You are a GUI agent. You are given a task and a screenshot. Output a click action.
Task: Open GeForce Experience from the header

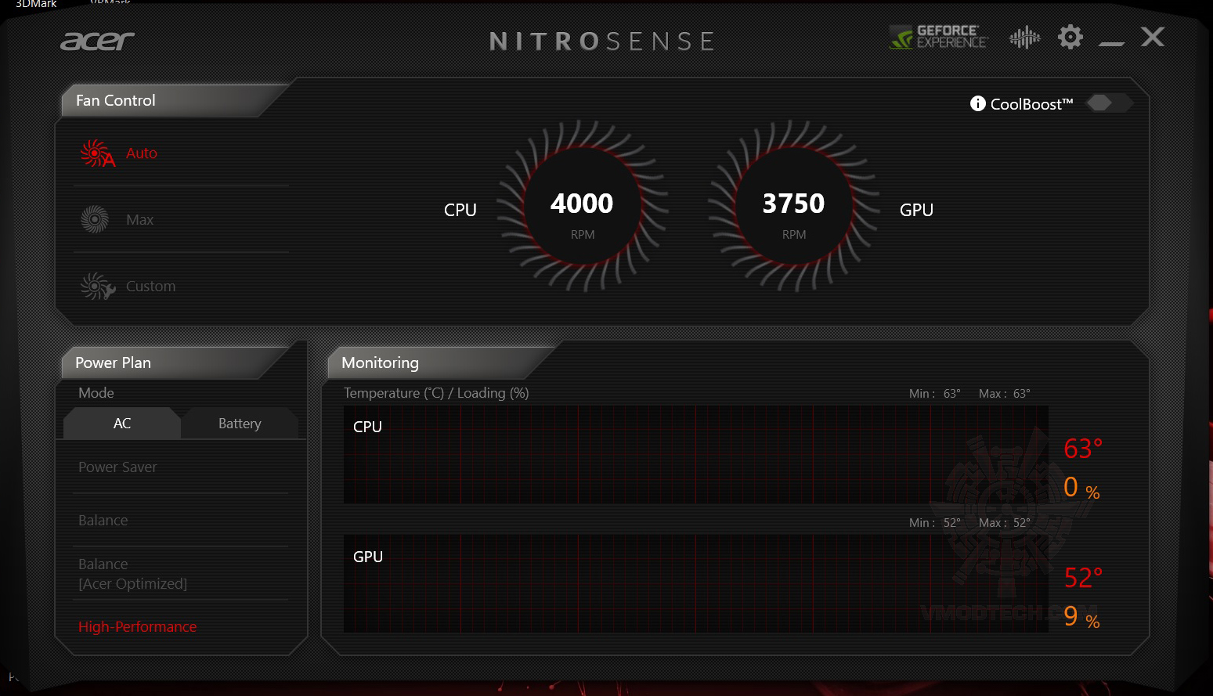939,37
